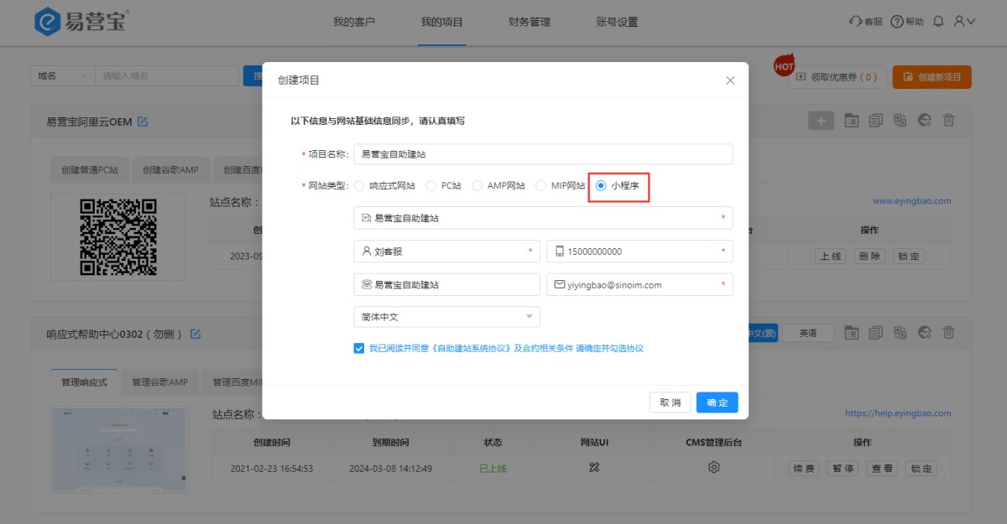Open the 账号设置 navigation item
The image size is (1007, 524).
(x=617, y=23)
